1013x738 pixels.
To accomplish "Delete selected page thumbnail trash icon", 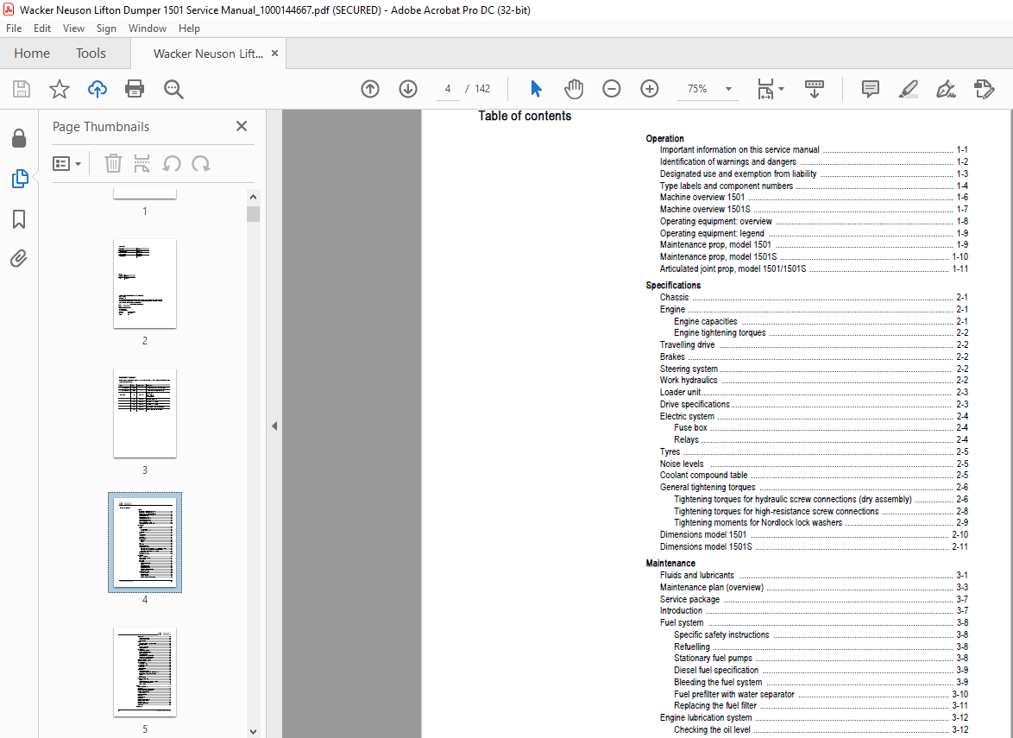I will 113,163.
